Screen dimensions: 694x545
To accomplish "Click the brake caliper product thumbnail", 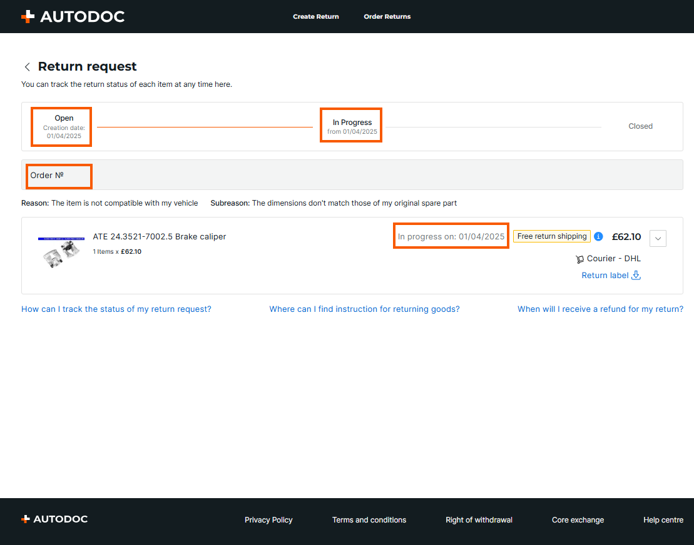I will [61, 252].
